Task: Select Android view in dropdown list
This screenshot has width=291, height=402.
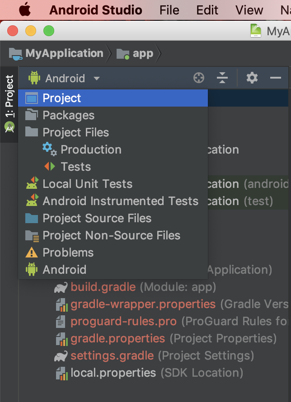Action: [113, 270]
